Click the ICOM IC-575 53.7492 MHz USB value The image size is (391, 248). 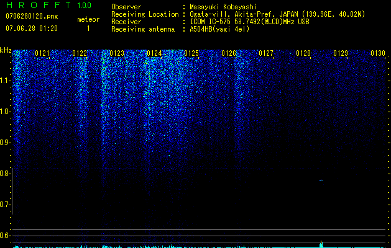pos(249,22)
